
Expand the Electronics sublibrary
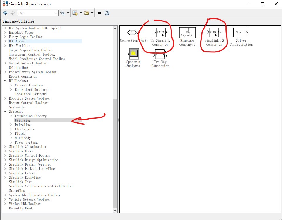[x=11, y=129]
